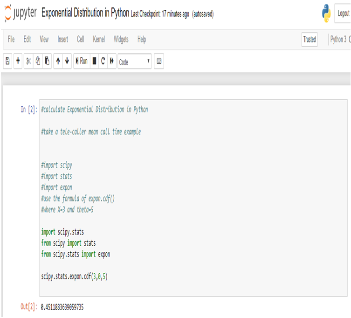
Task: Cut selected cells with scissors icon
Action: coord(28,61)
